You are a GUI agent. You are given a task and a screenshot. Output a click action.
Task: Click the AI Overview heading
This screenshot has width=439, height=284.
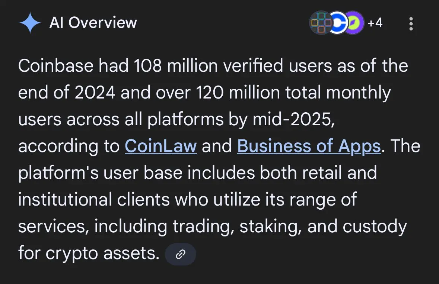point(93,23)
